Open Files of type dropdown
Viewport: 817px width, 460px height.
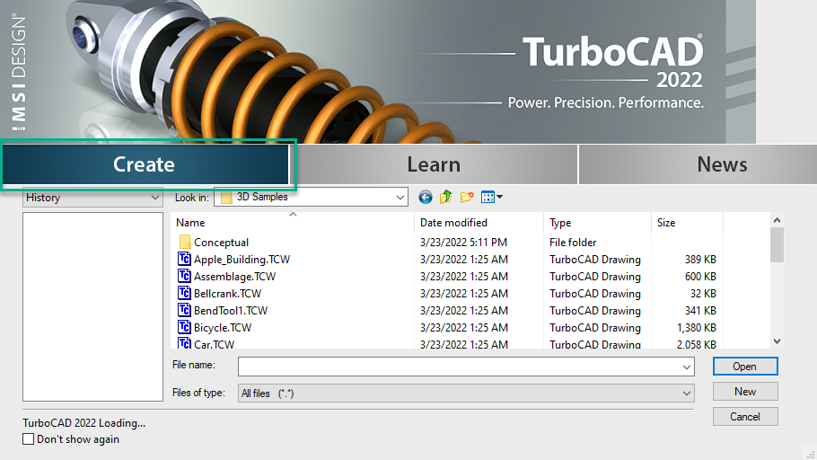[x=466, y=394]
